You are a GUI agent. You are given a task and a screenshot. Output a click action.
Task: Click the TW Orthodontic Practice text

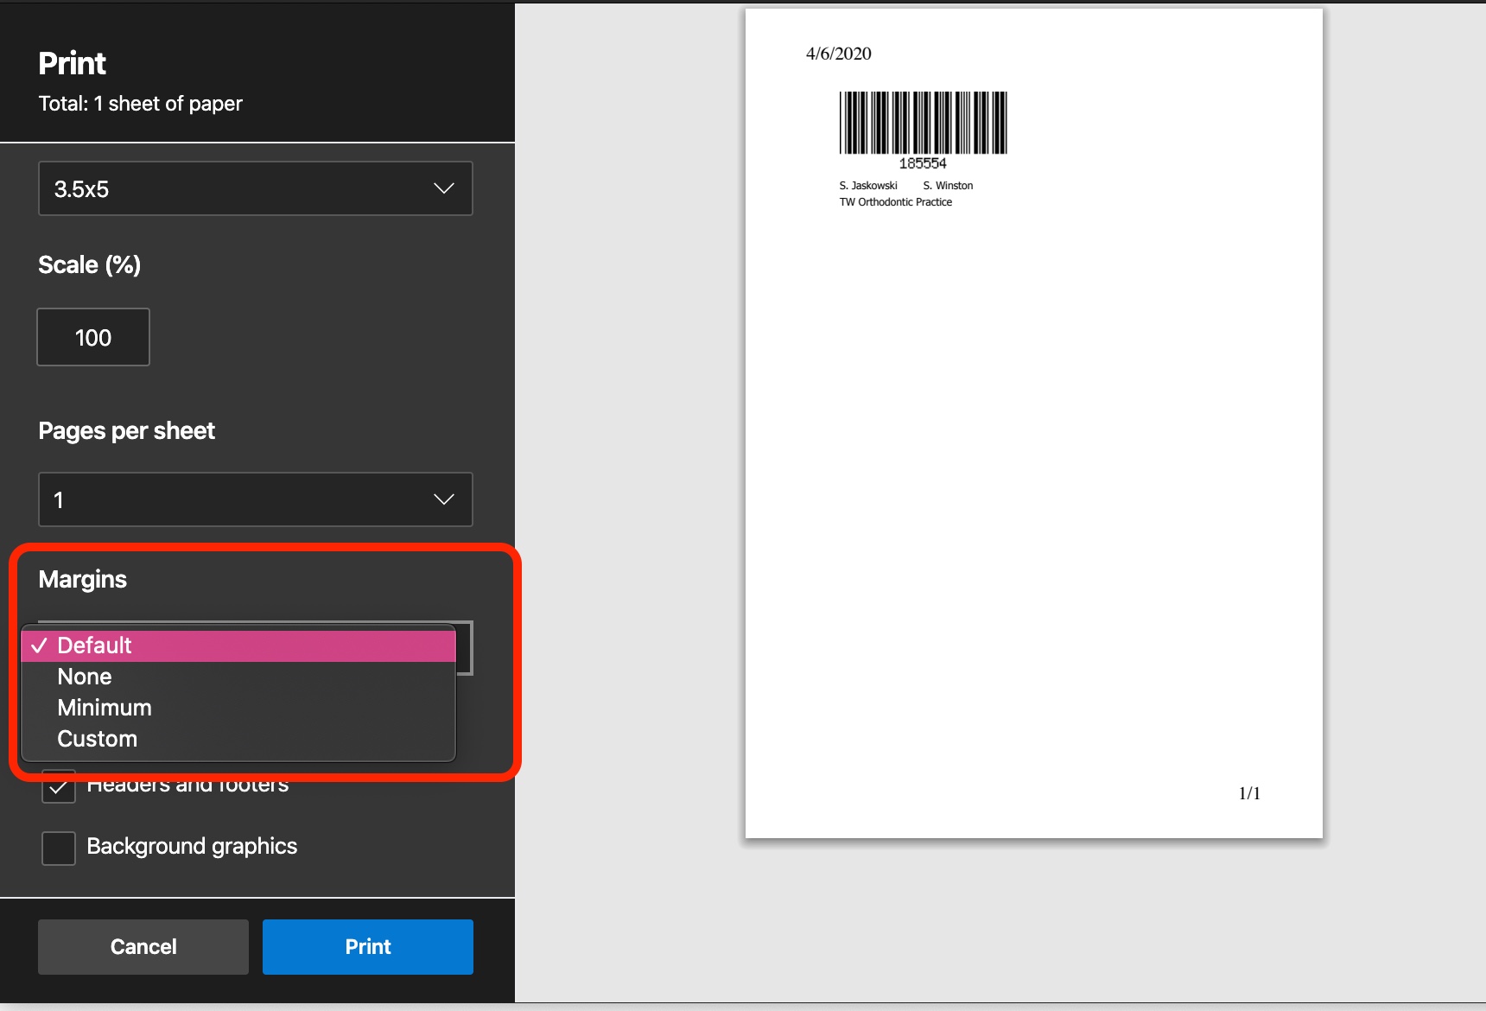(896, 202)
